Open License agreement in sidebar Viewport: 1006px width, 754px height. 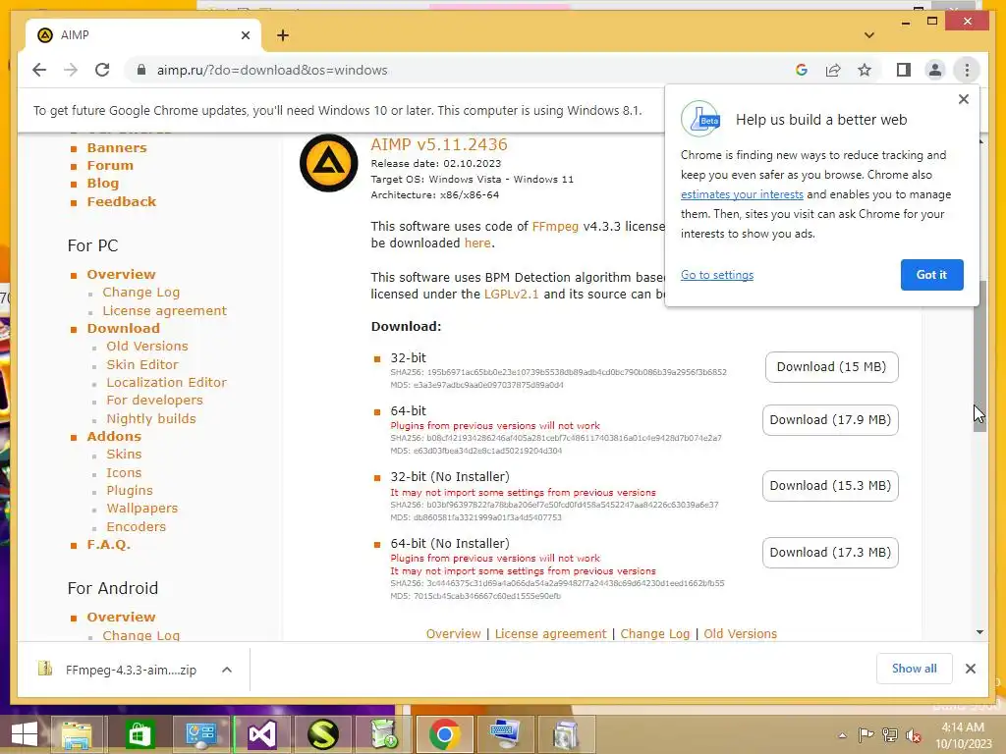164,310
